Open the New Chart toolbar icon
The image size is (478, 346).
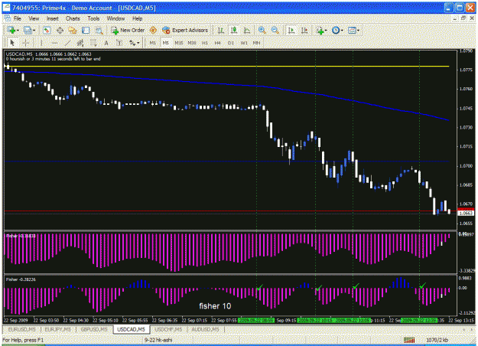[11, 30]
